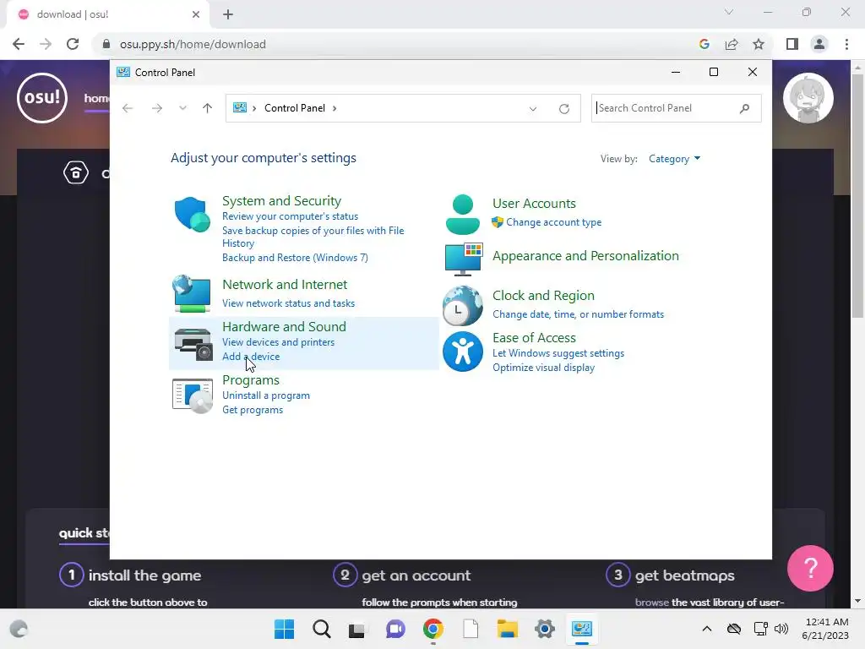Click Uninstall a program link
This screenshot has width=865, height=649.
click(x=266, y=395)
